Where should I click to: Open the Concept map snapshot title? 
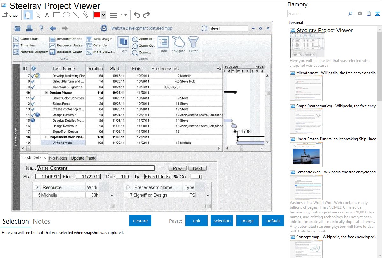point(336,237)
